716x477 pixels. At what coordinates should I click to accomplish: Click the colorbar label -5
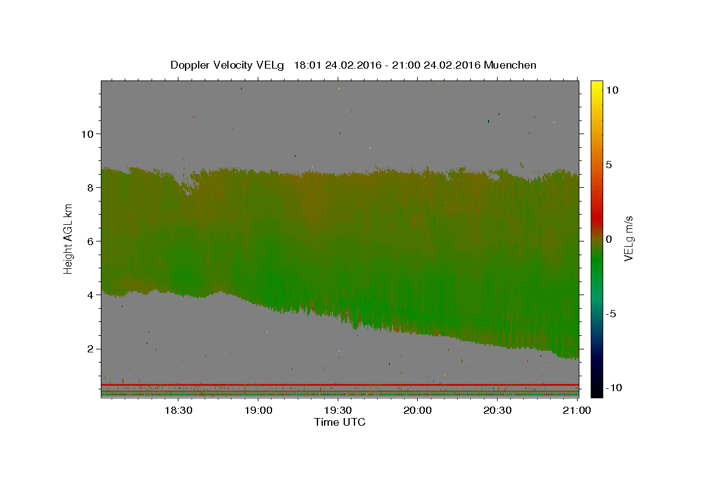pos(612,314)
